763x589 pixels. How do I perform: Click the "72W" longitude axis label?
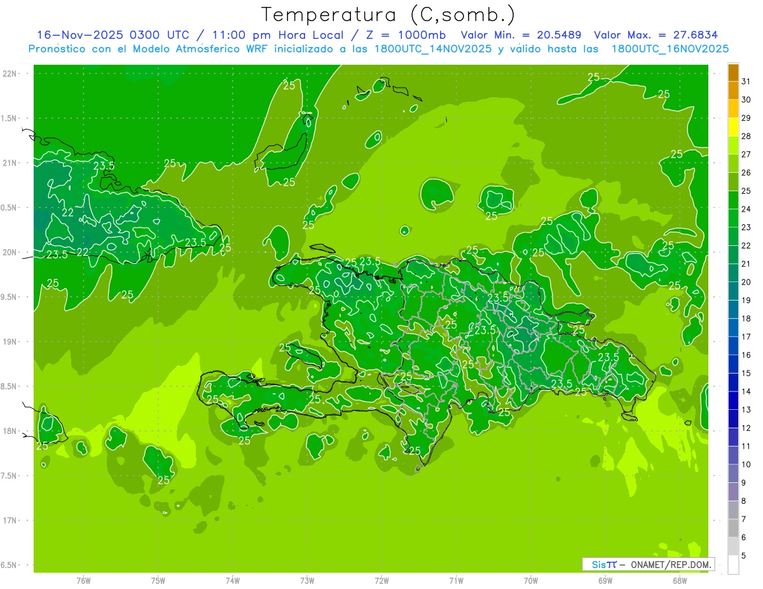pos(381,581)
